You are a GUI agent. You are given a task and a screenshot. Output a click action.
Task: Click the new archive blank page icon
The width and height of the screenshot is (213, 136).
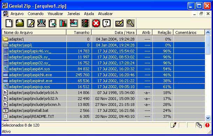click(9, 23)
